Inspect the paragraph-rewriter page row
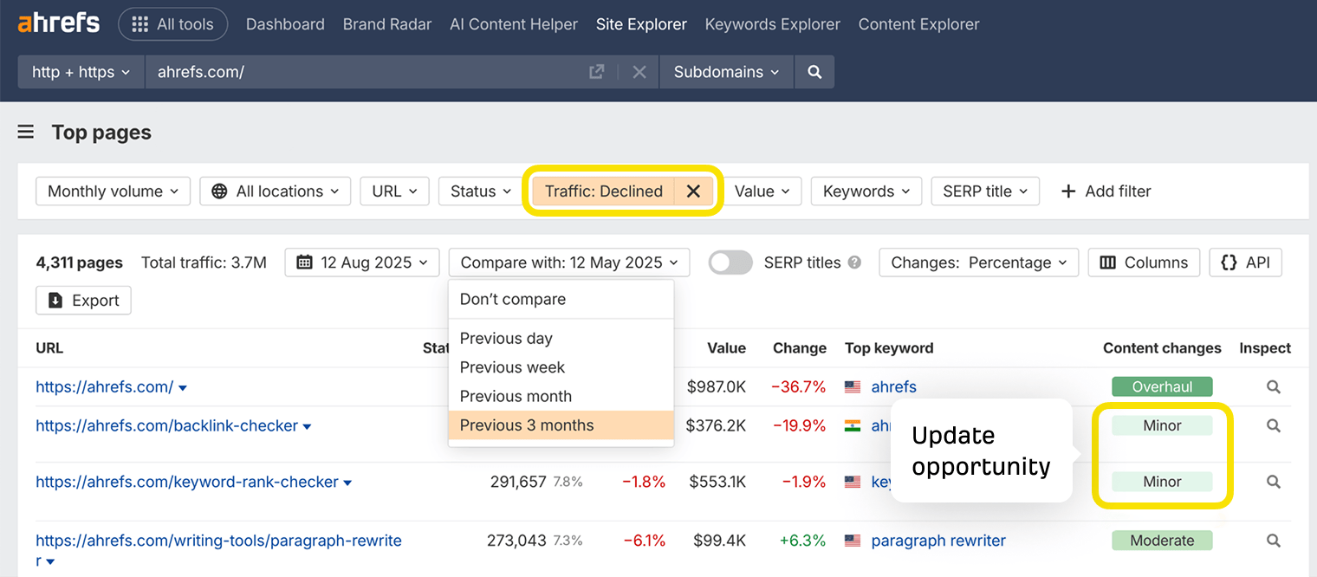This screenshot has width=1317, height=577. pyautogui.click(x=1273, y=540)
